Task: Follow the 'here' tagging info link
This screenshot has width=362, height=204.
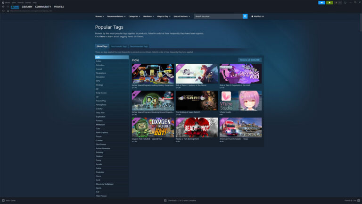Action: pos(102,36)
